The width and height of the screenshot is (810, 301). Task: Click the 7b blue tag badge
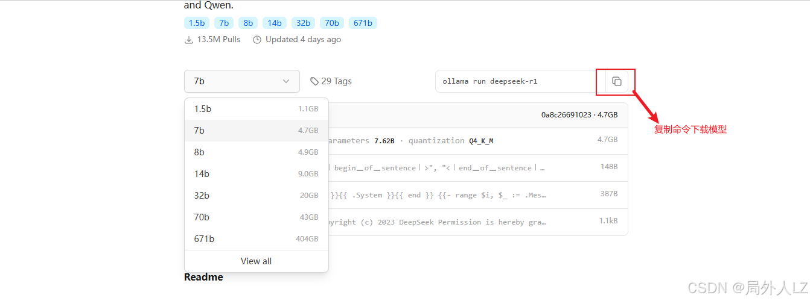(x=224, y=23)
